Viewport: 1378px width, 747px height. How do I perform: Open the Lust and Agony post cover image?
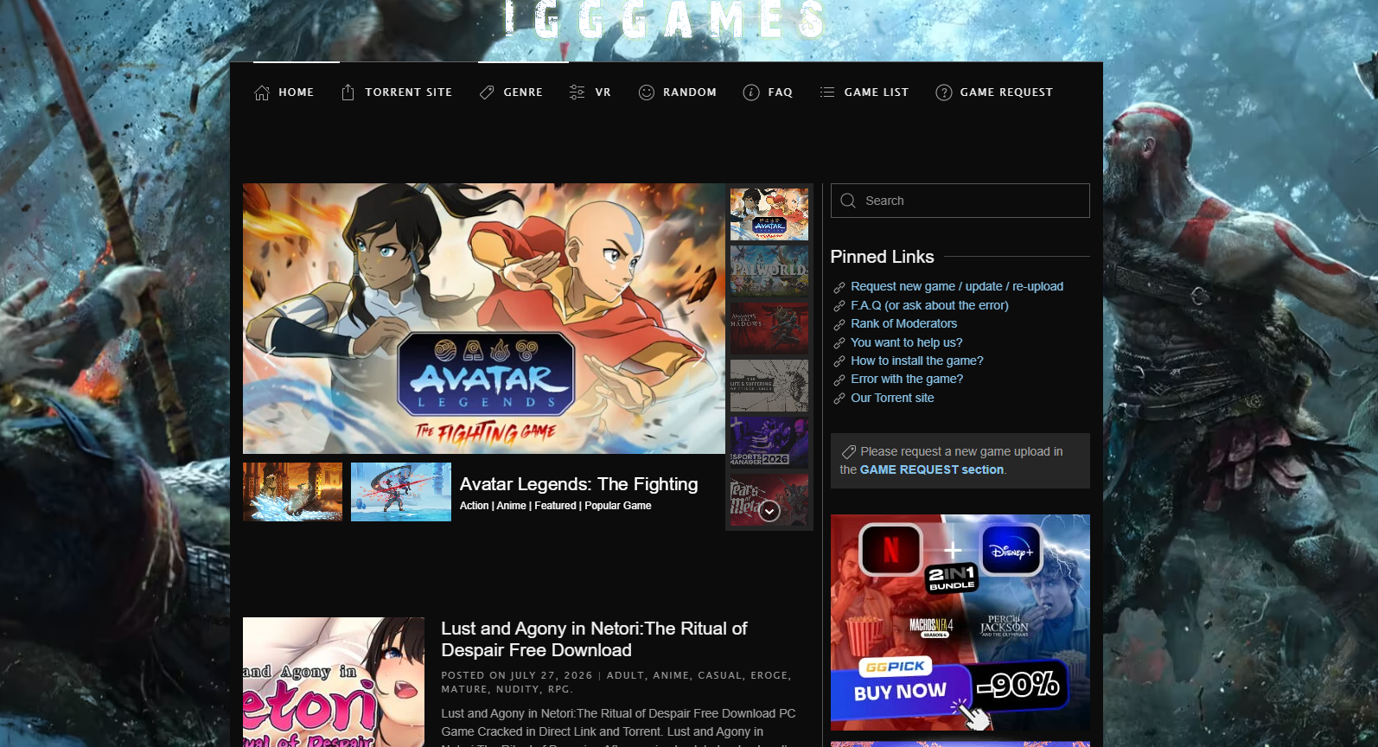point(334,682)
